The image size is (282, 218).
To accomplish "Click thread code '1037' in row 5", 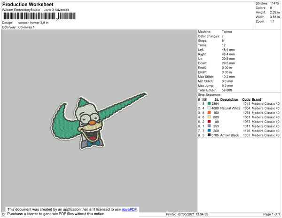I will pos(247,122).
